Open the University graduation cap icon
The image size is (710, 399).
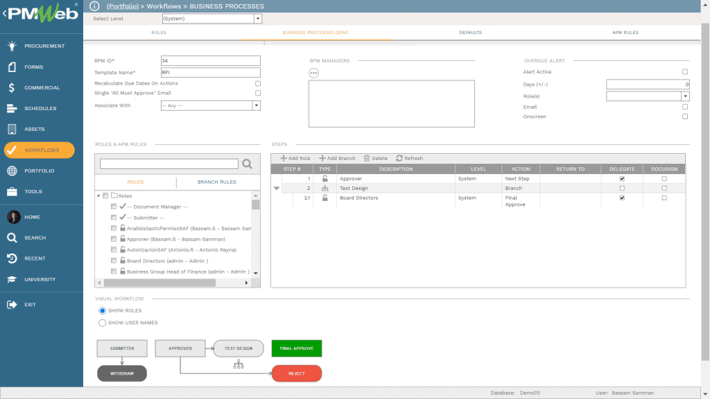(12, 279)
